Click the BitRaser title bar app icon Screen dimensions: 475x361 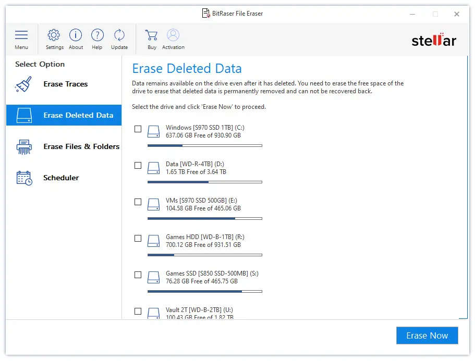(206, 14)
